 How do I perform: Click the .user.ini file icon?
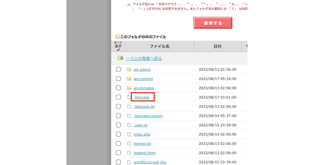click(x=129, y=125)
